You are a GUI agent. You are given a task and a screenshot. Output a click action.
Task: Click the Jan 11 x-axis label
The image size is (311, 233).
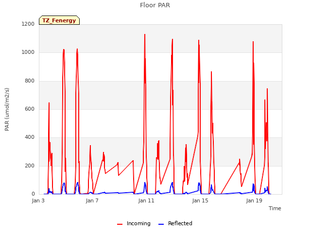(146, 200)
